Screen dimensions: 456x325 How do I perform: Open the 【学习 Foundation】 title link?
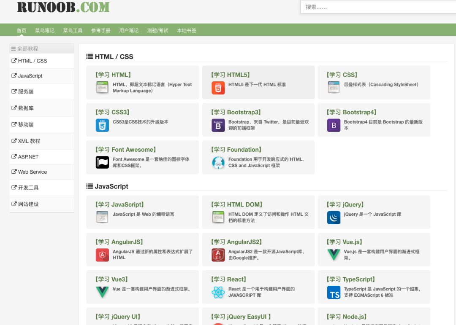tap(236, 150)
